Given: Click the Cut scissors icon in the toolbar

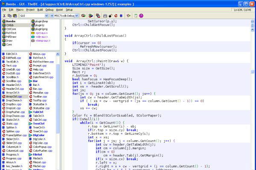Looking at the screenshot, I should pos(4,16).
